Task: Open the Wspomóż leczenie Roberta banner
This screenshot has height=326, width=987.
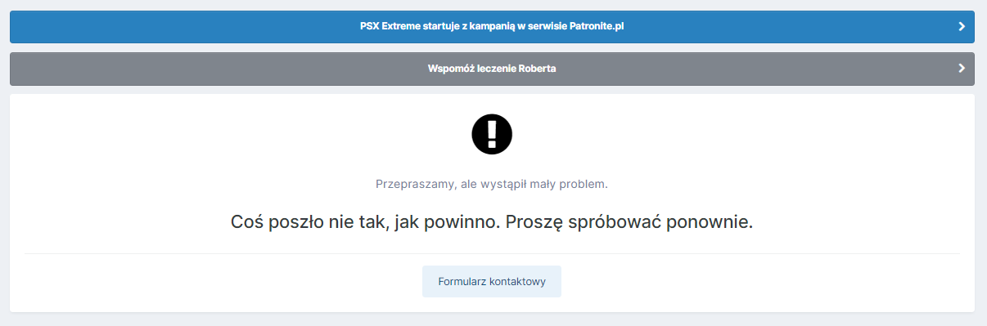Action: tap(492, 69)
